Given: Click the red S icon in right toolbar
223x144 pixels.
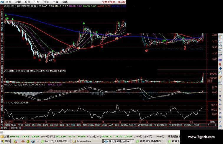Looking at the screenshot, I should pyautogui.click(x=220, y=64).
